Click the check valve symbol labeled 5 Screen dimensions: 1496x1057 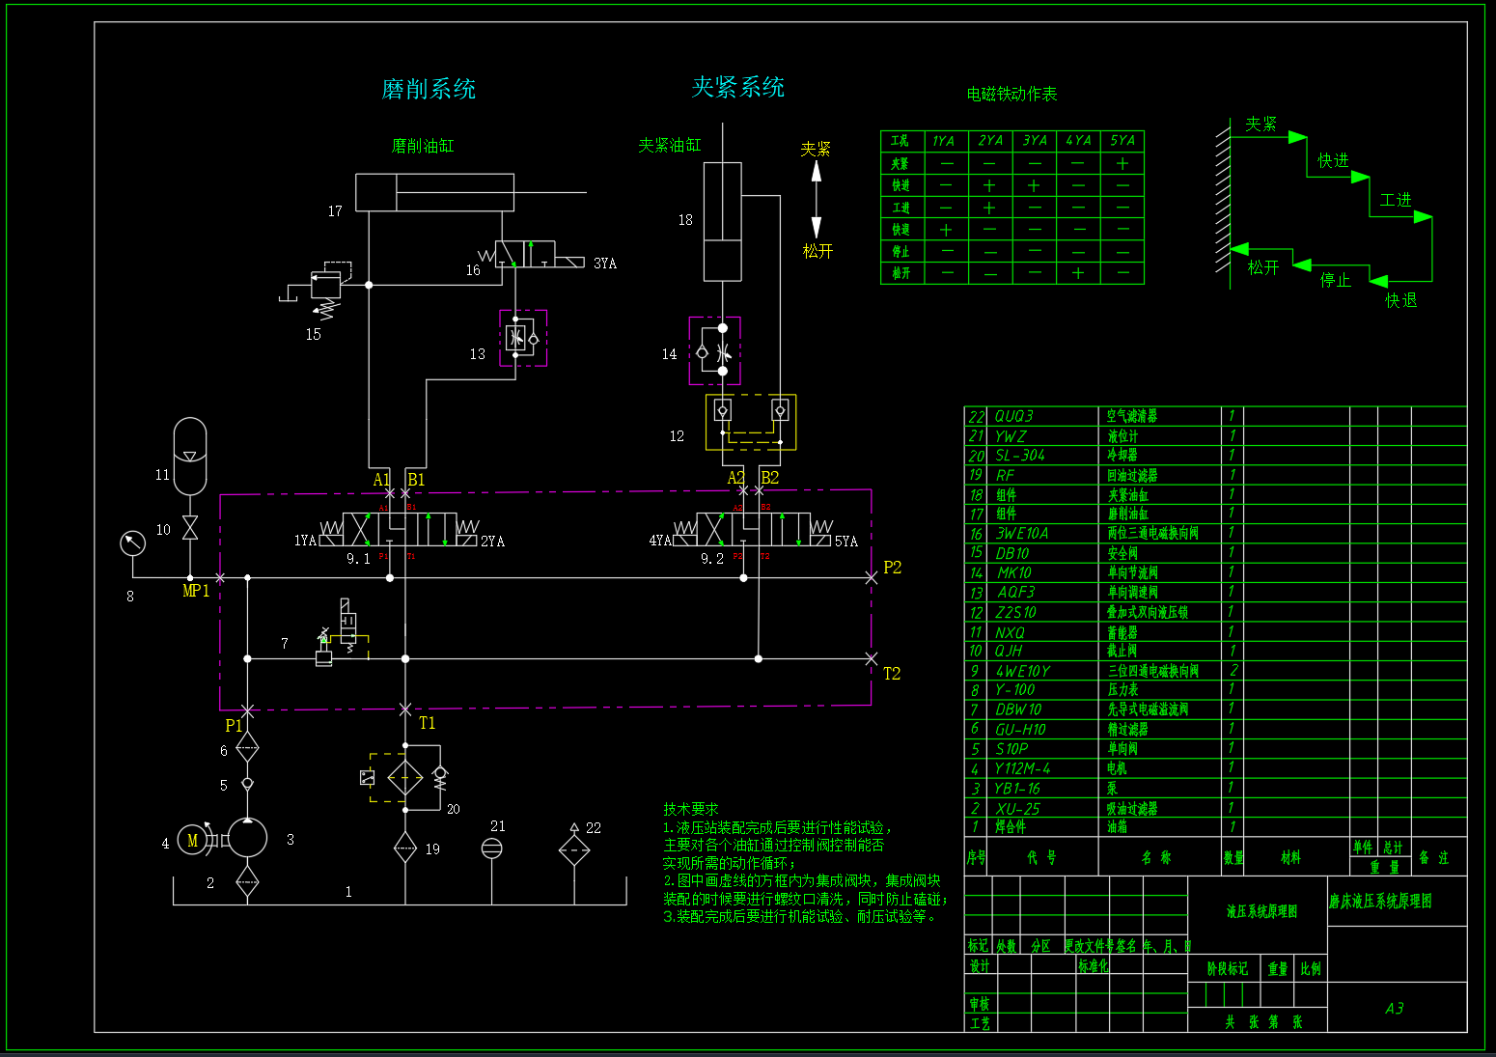247,784
